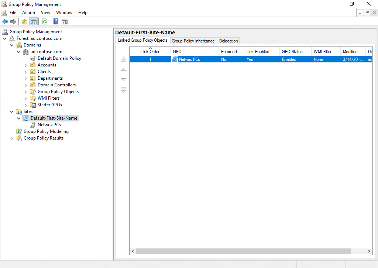Sort by the GPO Status column header
378x268 pixels.
[x=295, y=52]
